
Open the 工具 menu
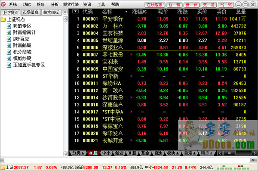click(x=101, y=4)
